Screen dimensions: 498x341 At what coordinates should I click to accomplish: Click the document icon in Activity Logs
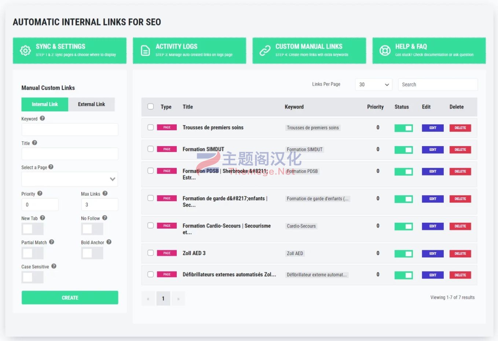(145, 51)
